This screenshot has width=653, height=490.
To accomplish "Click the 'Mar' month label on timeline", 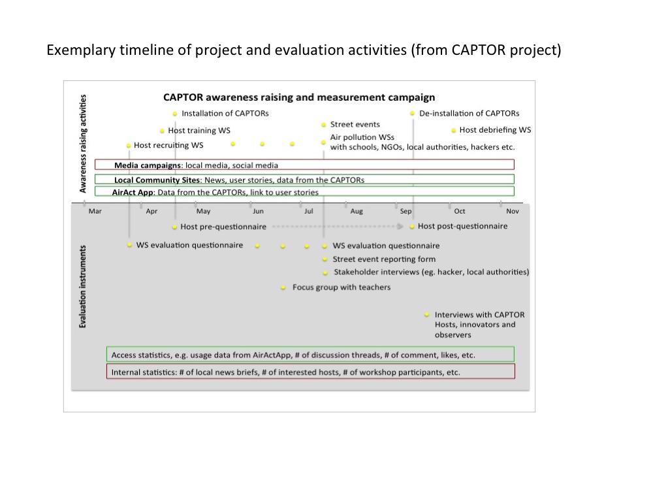I will coord(95,211).
